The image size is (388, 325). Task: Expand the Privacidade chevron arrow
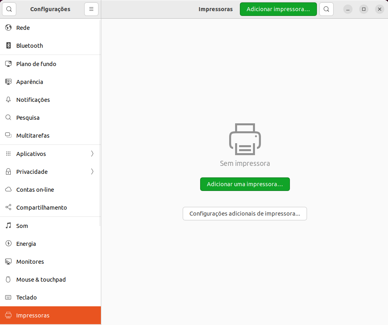click(92, 172)
